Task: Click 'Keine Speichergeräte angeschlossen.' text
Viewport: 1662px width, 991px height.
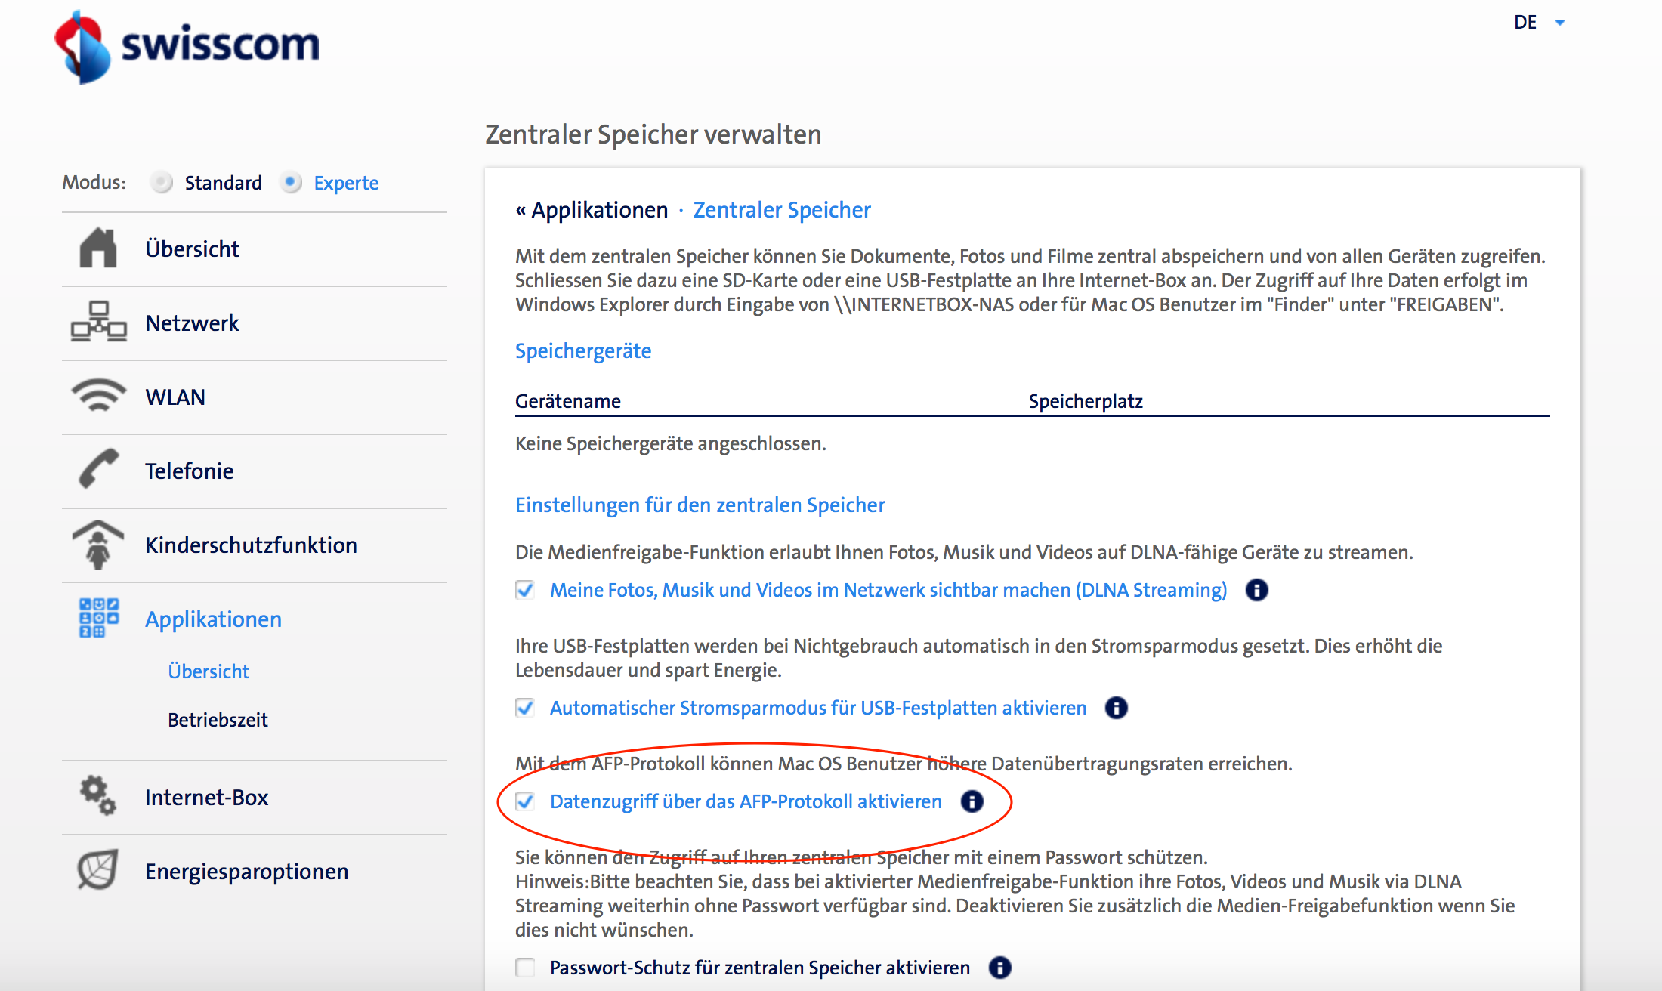Action: point(671,443)
